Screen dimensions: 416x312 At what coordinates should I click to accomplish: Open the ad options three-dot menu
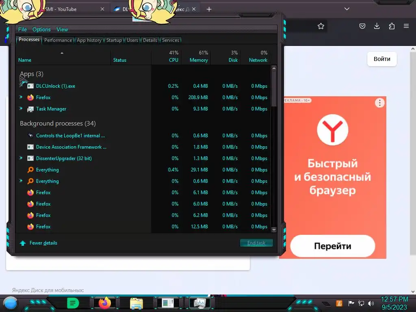point(380,103)
